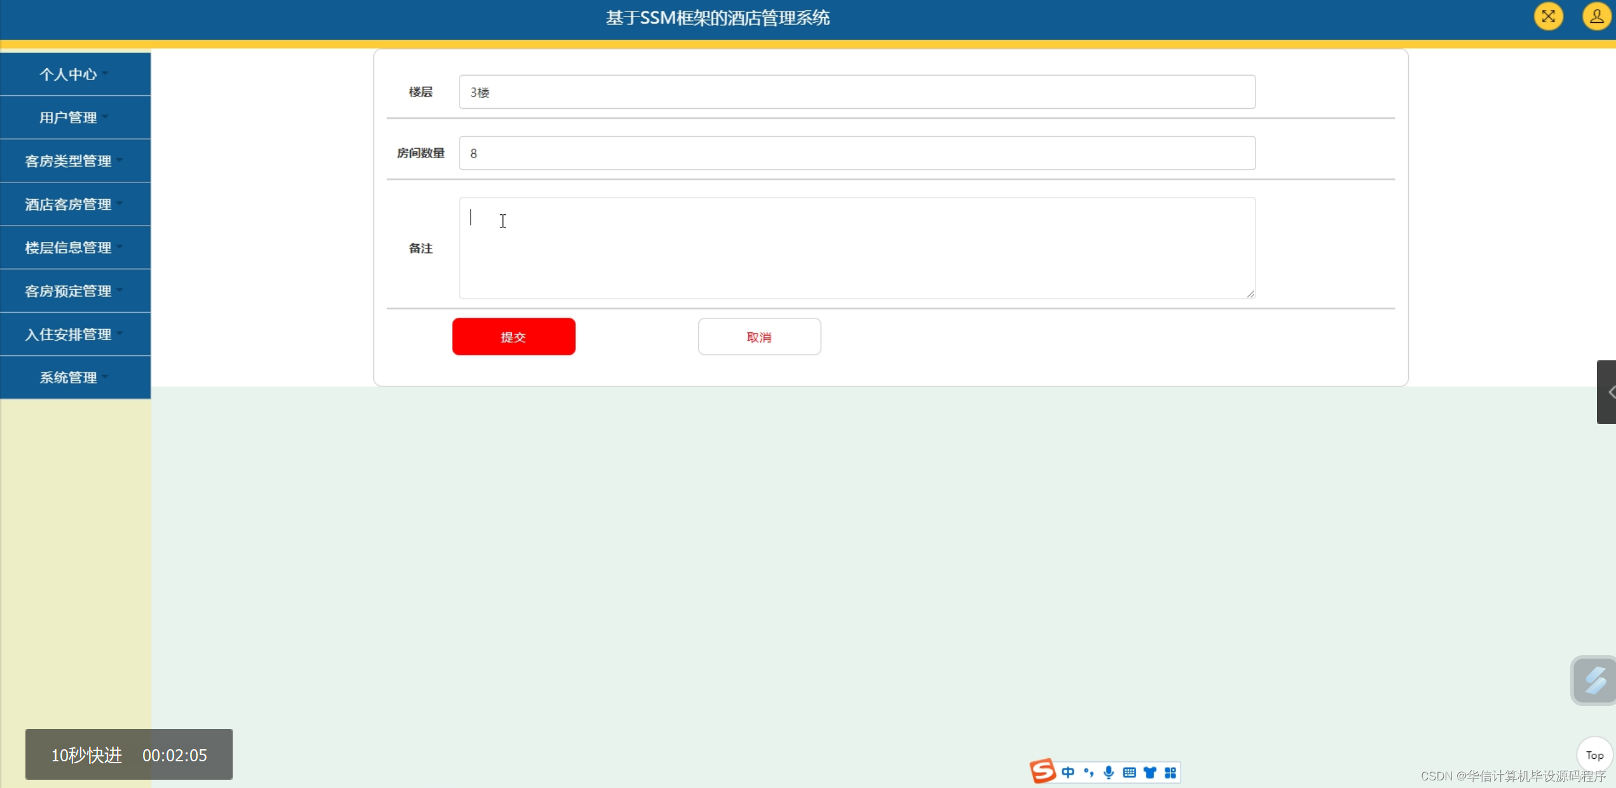Viewport: 1616px width, 788px height.
Task: Click the 房间数量 input field
Action: [856, 153]
